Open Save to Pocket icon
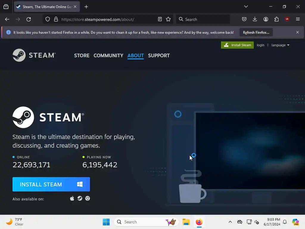Screen dimensions: 305x229 244,19
